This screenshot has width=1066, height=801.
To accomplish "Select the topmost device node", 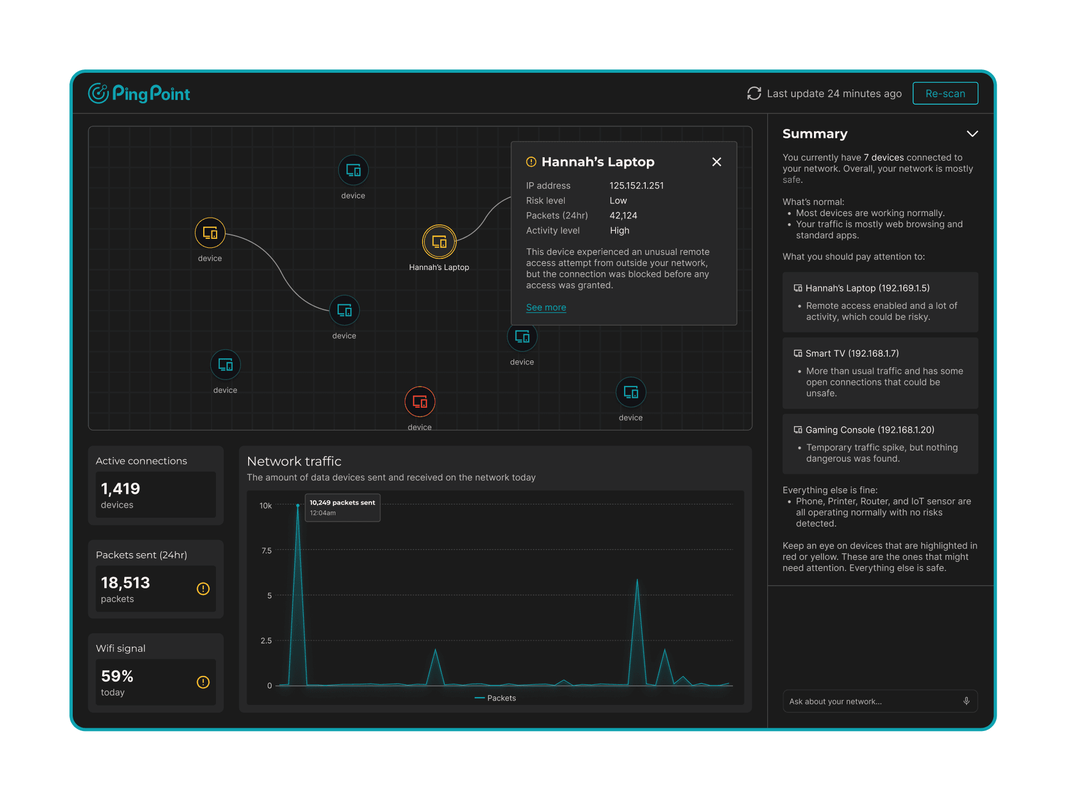I will 353,170.
